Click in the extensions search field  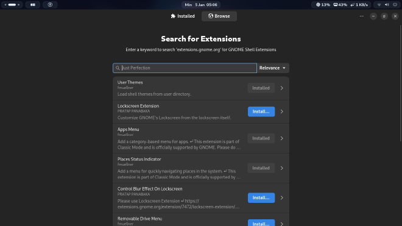185,68
